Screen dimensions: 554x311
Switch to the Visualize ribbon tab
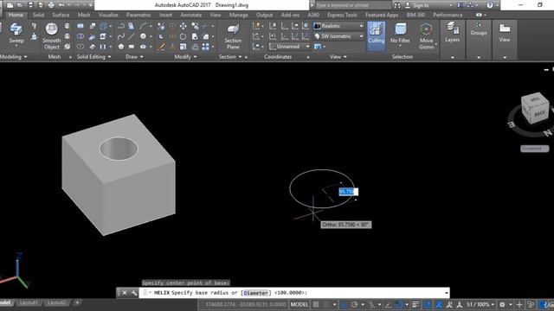[x=108, y=15]
